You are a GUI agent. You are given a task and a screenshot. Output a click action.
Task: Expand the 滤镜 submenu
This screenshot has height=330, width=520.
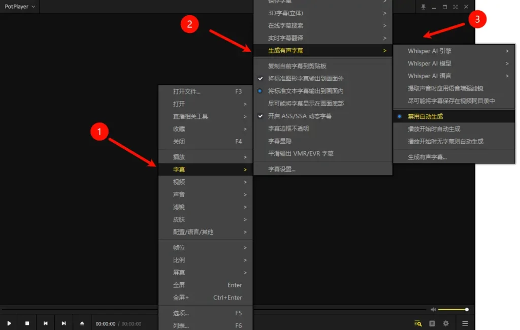coord(206,207)
